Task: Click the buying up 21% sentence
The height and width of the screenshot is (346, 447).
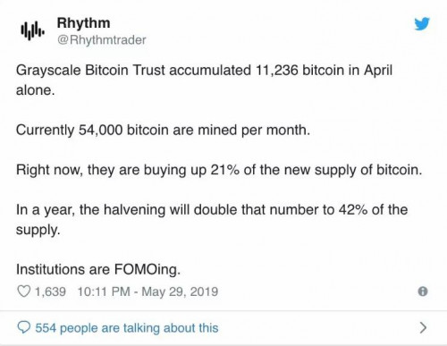Action: [219, 170]
